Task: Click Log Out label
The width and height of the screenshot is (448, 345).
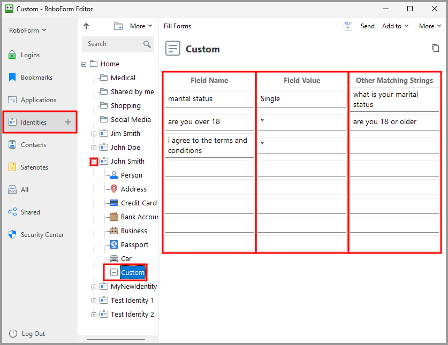Action: pyautogui.click(x=33, y=334)
